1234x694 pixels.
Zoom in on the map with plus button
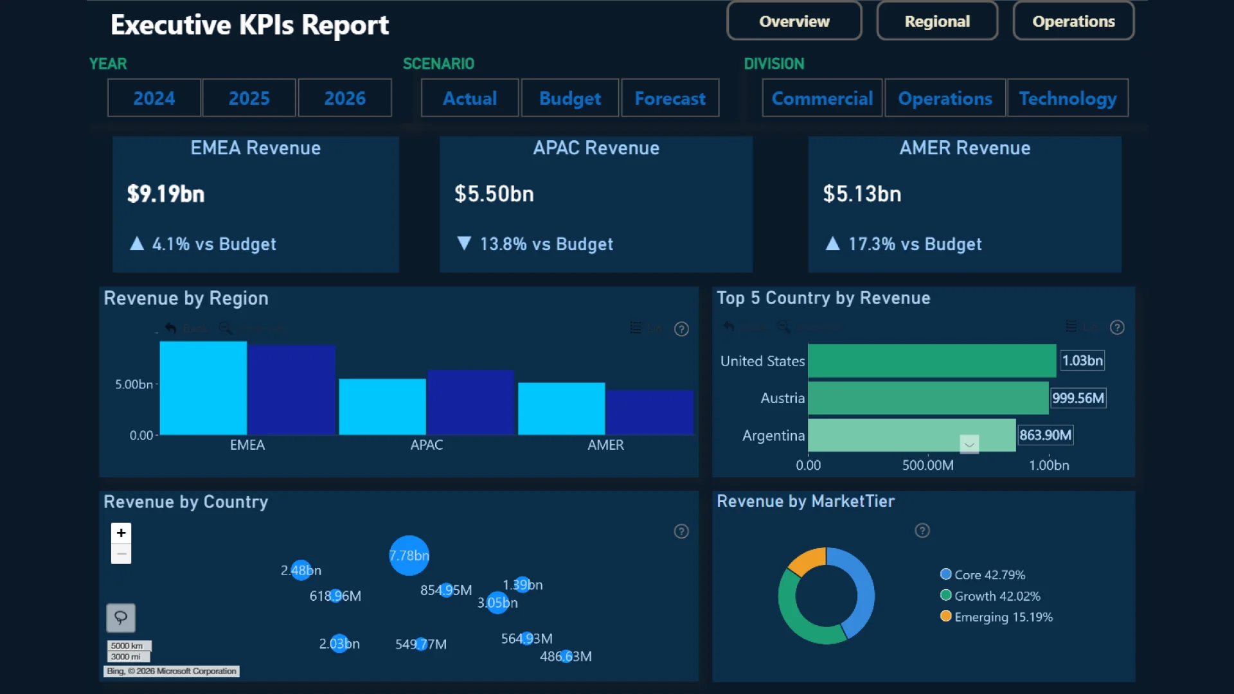121,533
